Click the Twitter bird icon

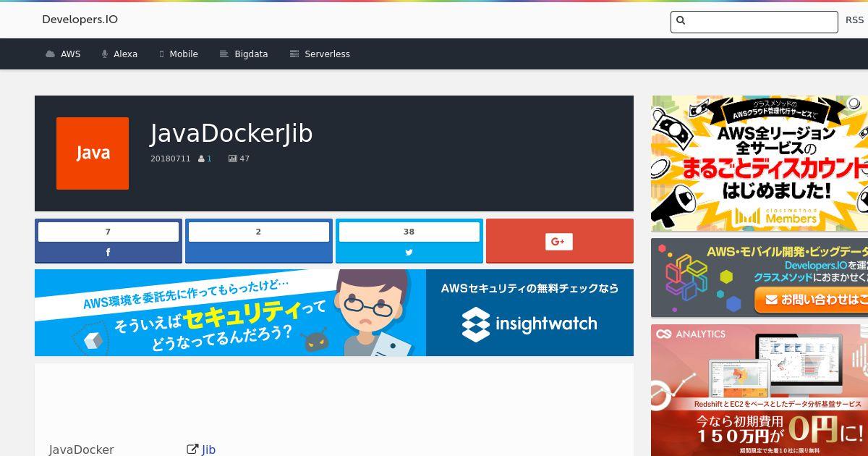(x=409, y=253)
